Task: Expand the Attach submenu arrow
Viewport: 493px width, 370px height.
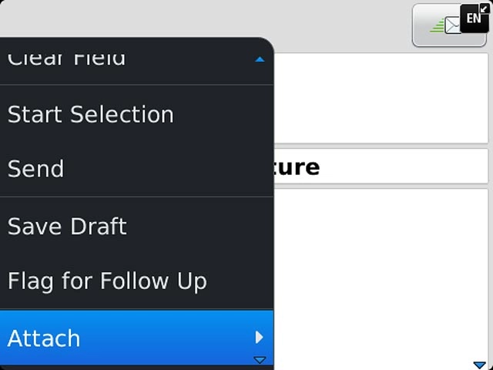Action: coord(260,338)
